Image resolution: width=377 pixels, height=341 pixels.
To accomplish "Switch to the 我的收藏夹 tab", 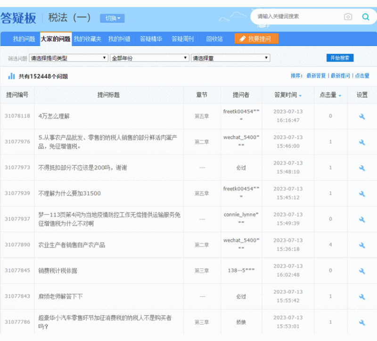I will [87, 39].
